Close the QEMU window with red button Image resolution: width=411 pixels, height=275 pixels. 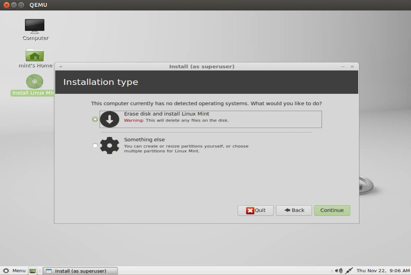point(6,5)
